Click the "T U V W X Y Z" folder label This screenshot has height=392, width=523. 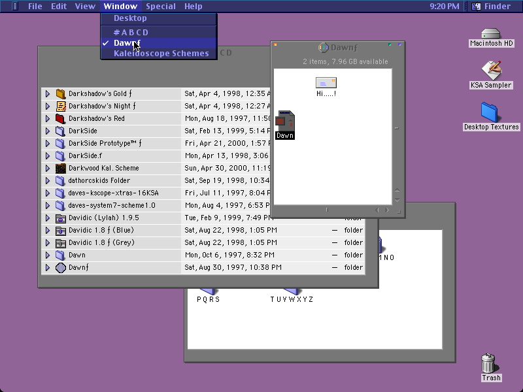click(x=292, y=299)
